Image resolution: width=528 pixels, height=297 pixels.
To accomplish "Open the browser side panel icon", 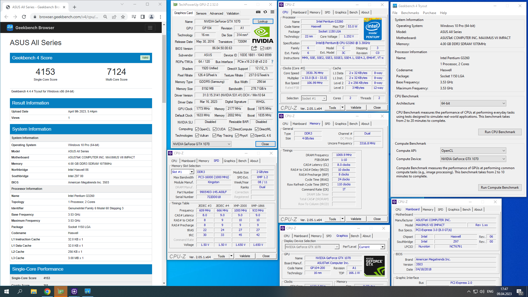I will (143, 17).
